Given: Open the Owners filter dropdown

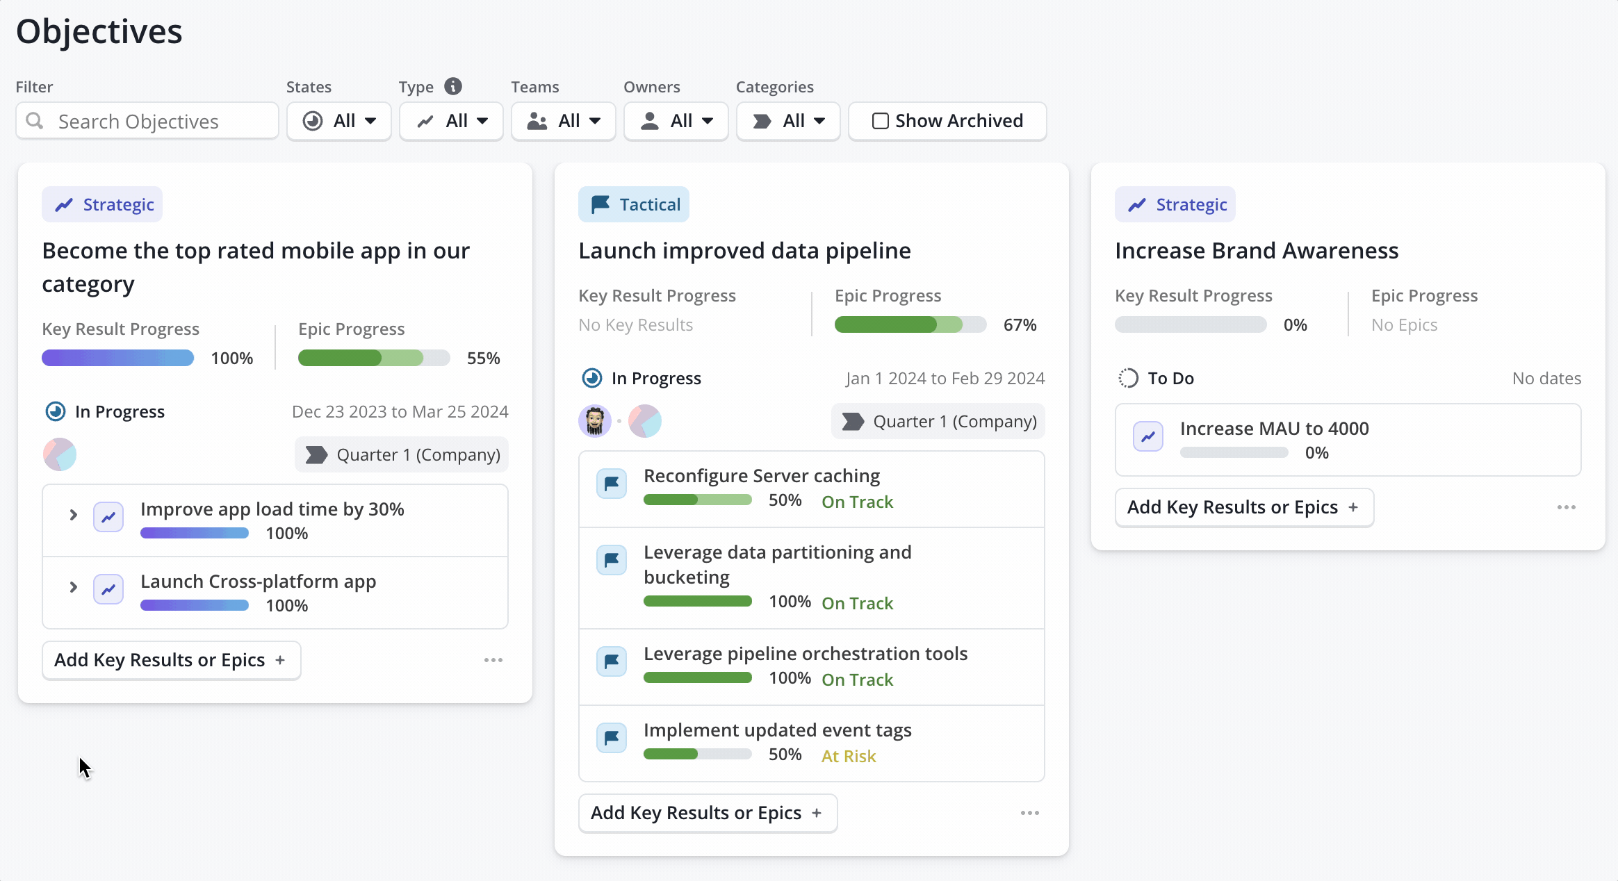Looking at the screenshot, I should coord(676,121).
